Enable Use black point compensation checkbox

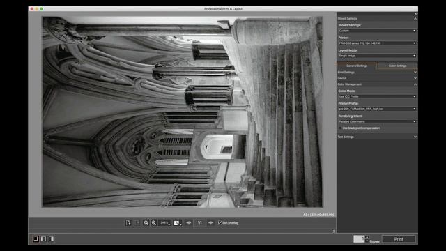(x=340, y=128)
